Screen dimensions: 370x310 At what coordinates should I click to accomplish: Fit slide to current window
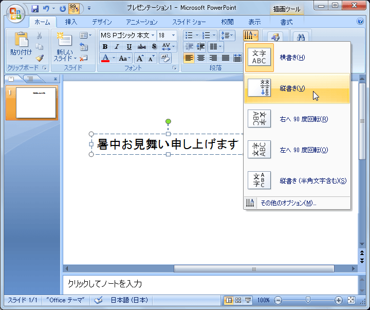(351, 300)
